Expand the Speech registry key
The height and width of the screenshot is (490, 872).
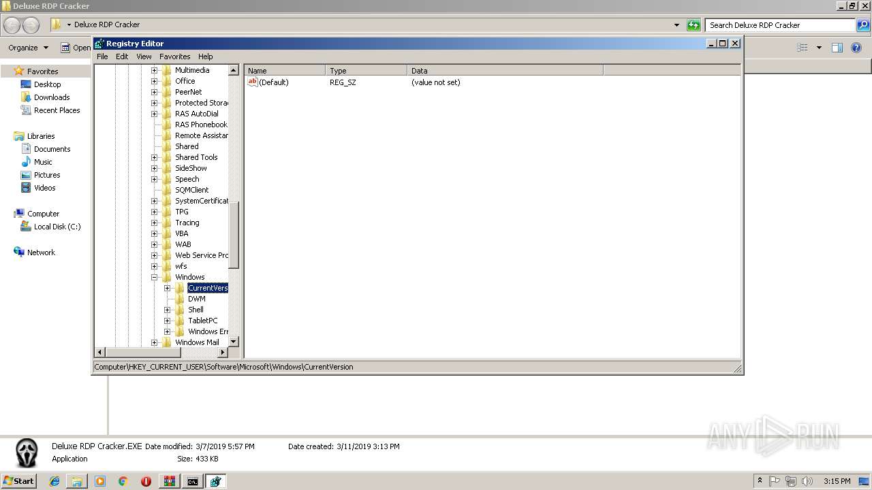[154, 179]
